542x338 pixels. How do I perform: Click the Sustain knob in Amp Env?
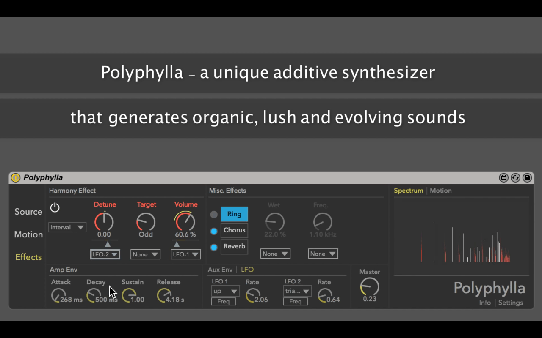[129, 296]
